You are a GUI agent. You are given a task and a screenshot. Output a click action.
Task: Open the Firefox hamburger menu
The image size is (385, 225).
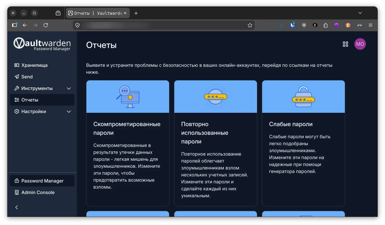pyautogui.click(x=370, y=25)
